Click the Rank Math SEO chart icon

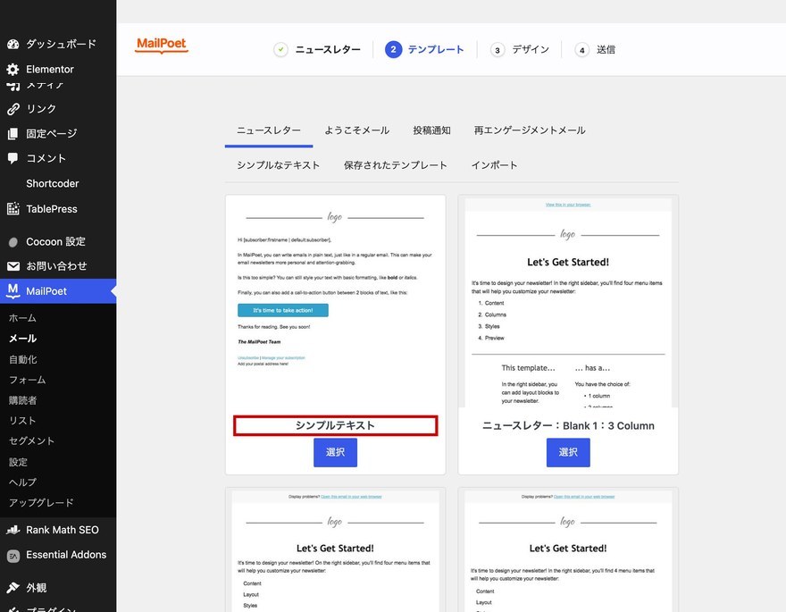(13, 530)
